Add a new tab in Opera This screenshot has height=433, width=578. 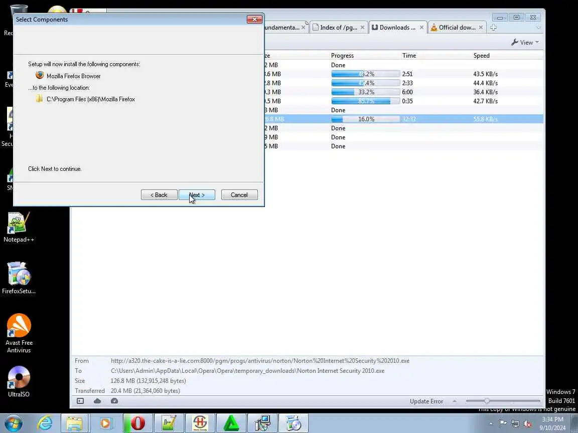coord(494,28)
